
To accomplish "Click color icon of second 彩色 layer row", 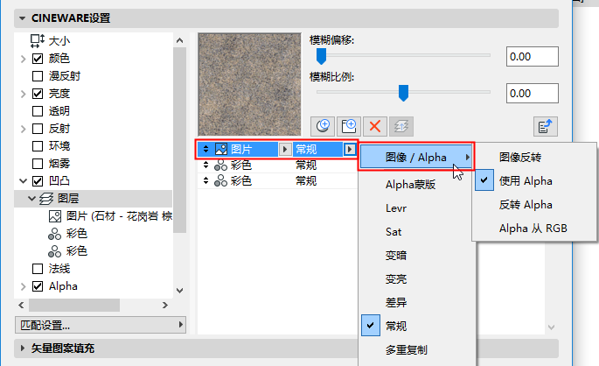I will pos(221,181).
